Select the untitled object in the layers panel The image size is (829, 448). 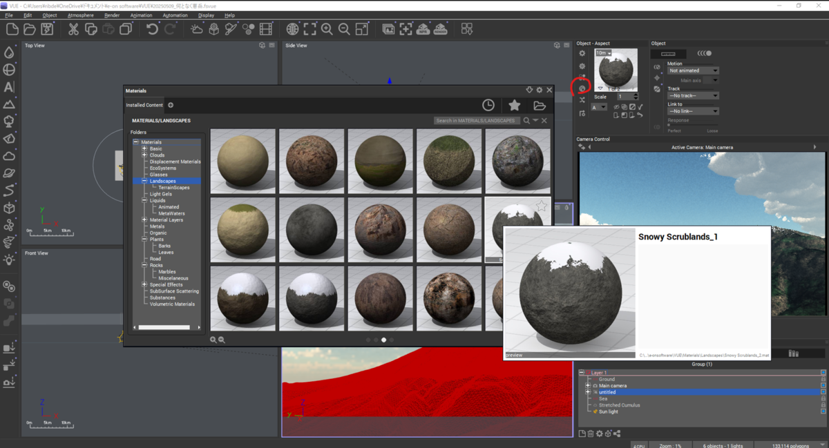(608, 392)
